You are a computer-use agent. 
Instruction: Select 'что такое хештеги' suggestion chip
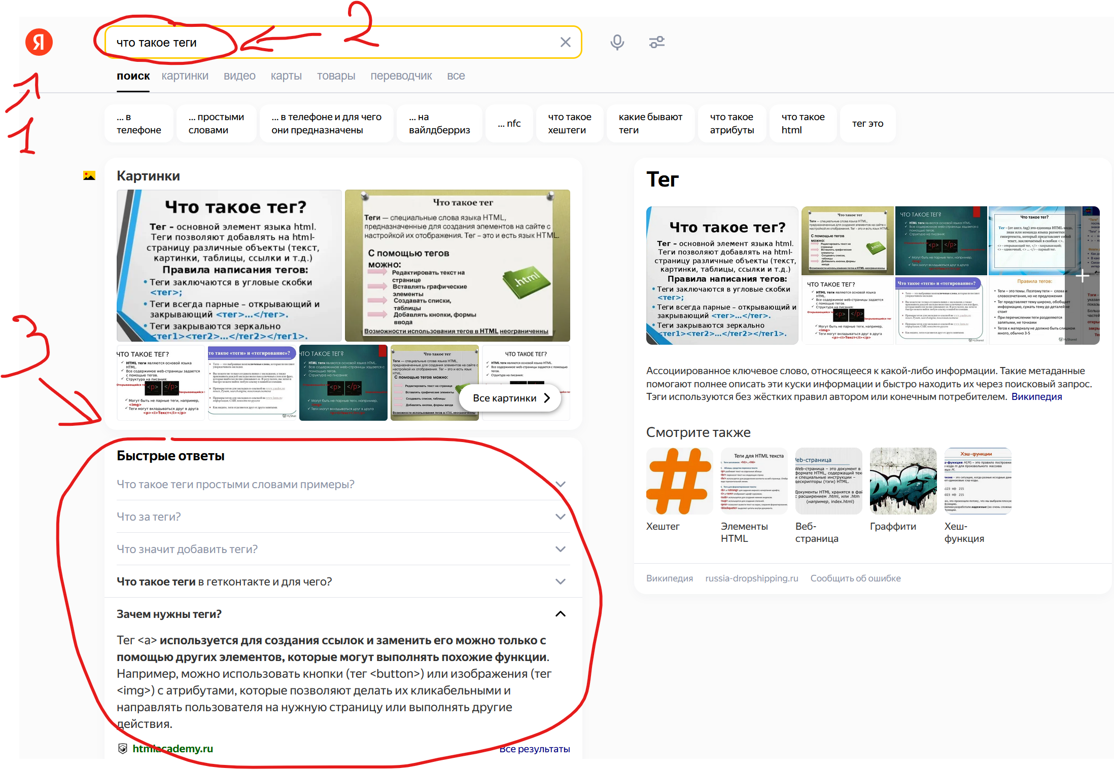(x=569, y=124)
